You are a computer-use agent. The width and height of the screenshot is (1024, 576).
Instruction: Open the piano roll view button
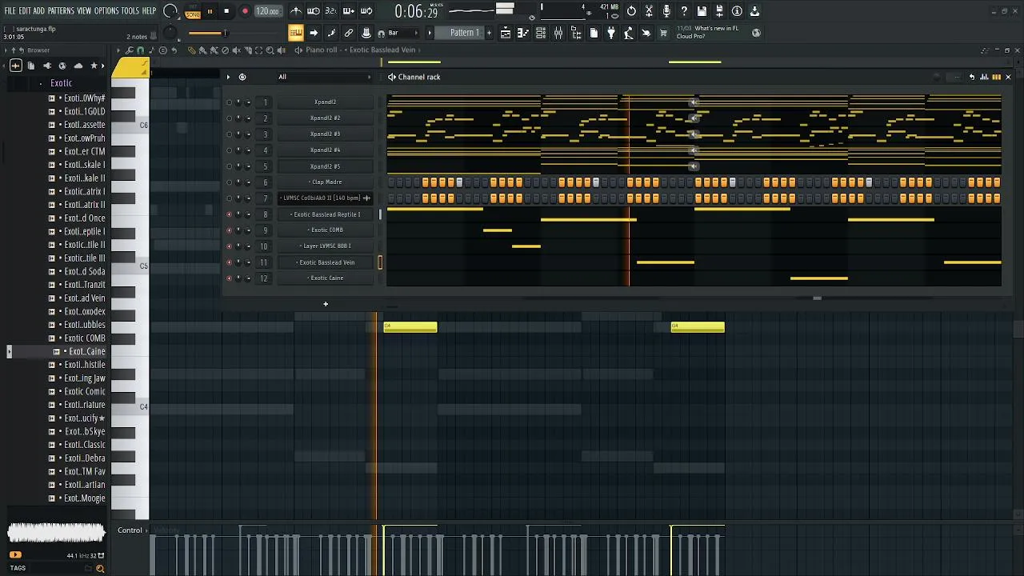(x=523, y=33)
